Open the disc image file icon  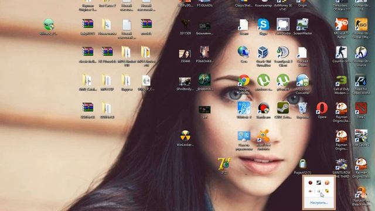pyautogui.click(x=146, y=81)
